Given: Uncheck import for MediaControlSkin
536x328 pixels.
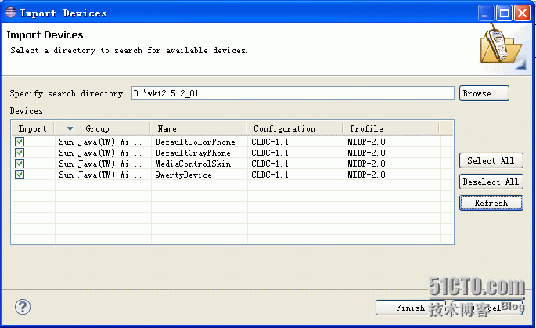Looking at the screenshot, I should click(20, 164).
